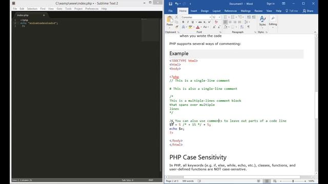Click Sign in on Word title bar
328x184 pixels.
[271, 4]
